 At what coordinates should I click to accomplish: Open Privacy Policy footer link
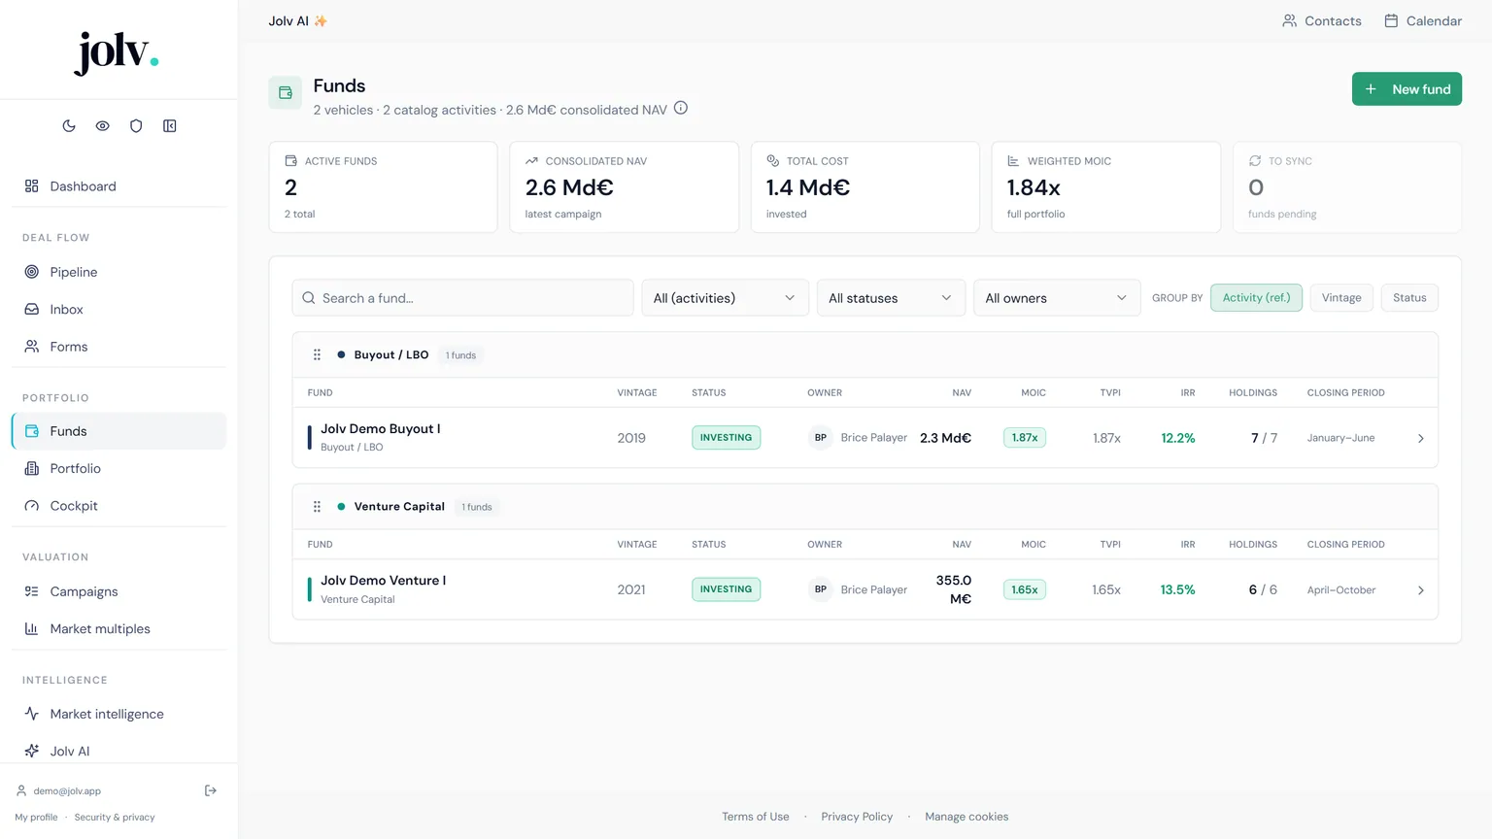click(x=857, y=817)
